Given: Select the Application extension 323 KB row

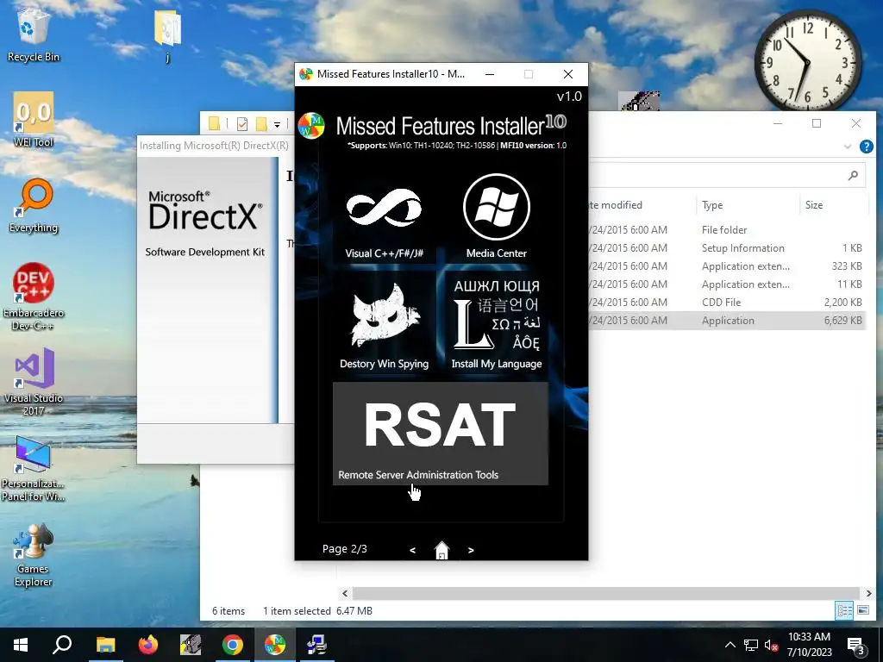Looking at the screenshot, I should tap(727, 265).
